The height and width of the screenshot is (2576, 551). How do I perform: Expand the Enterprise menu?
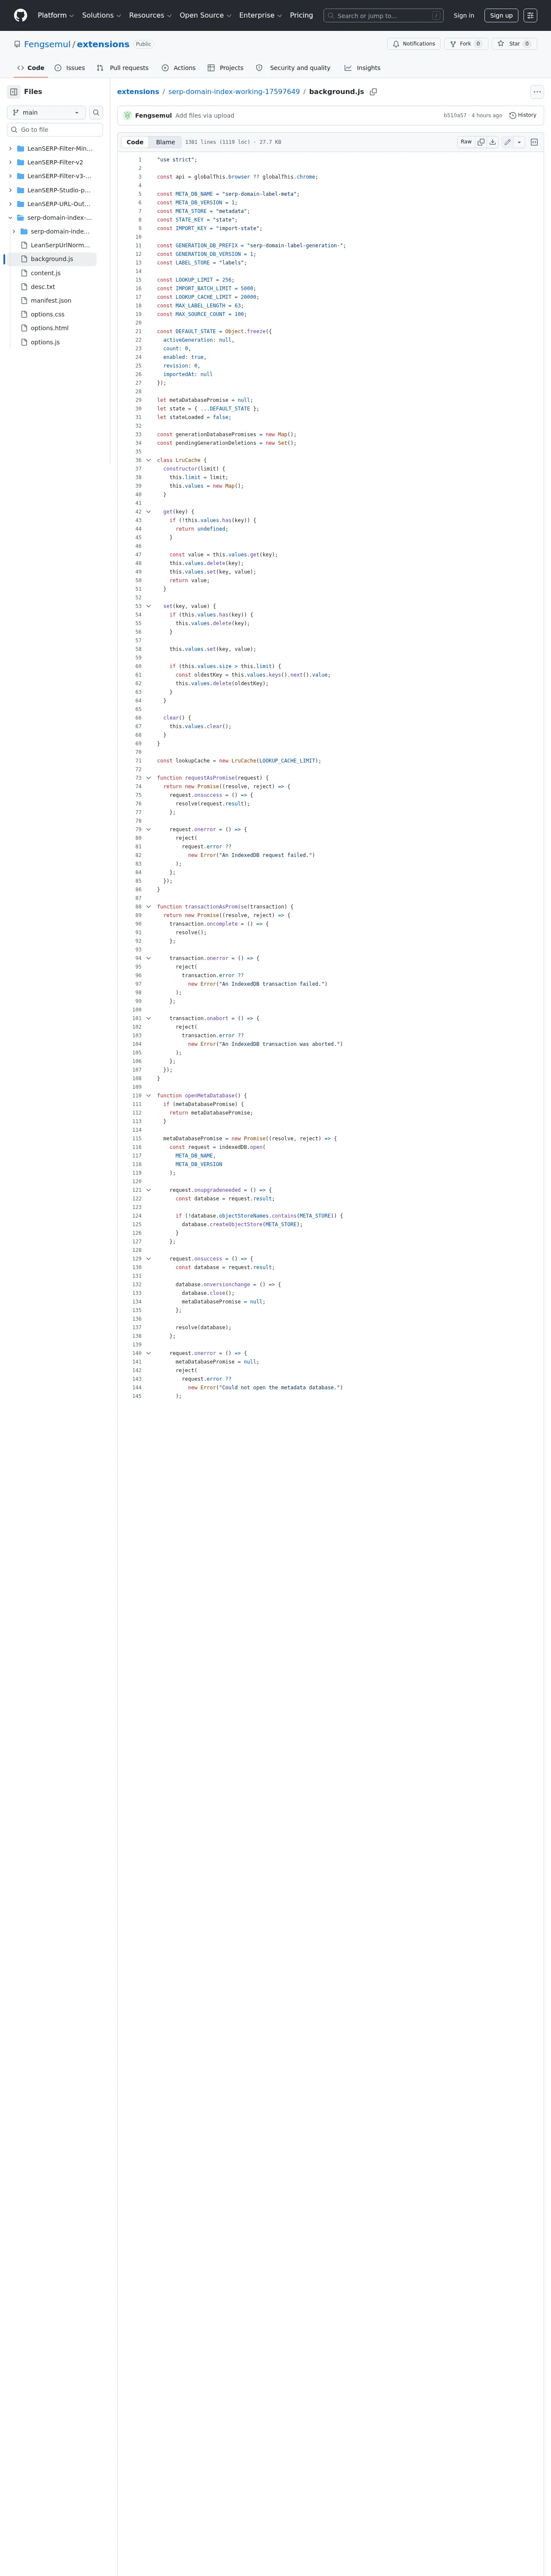[260, 15]
